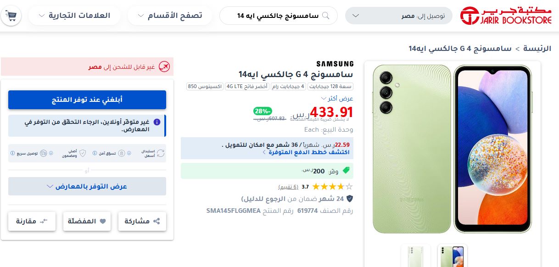Click the green savings tag icon
Screen dimensions: 559x267
click(346, 171)
